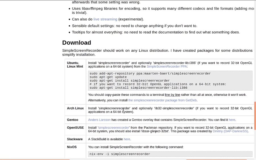Open the simplescreenrecorder package from GetDeb link

pos(162,100)
